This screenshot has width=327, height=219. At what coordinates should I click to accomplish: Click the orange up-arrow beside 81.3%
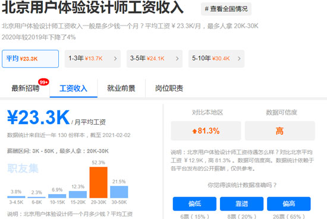pyautogui.click(x=194, y=131)
